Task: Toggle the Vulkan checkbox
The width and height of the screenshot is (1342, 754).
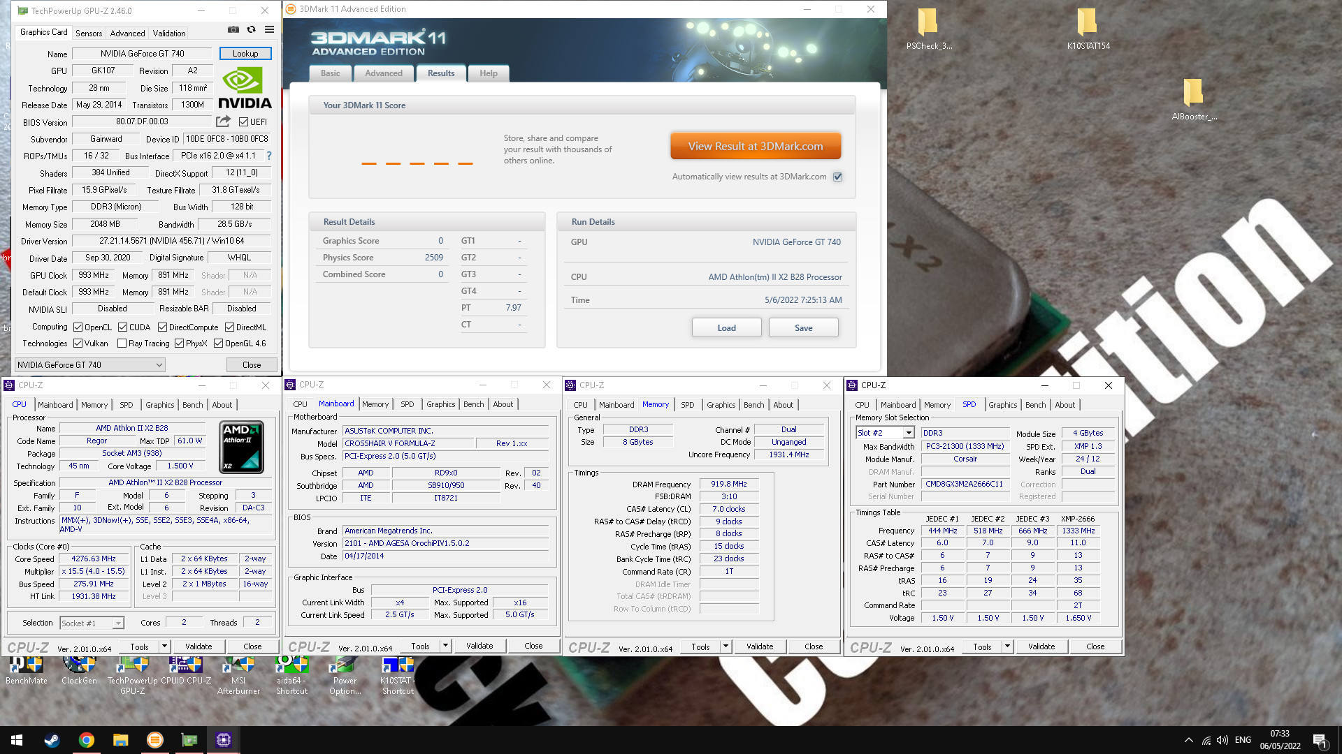Action: [78, 343]
